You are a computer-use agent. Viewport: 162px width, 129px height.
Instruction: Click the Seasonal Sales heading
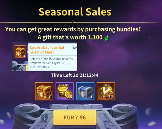click(75, 12)
